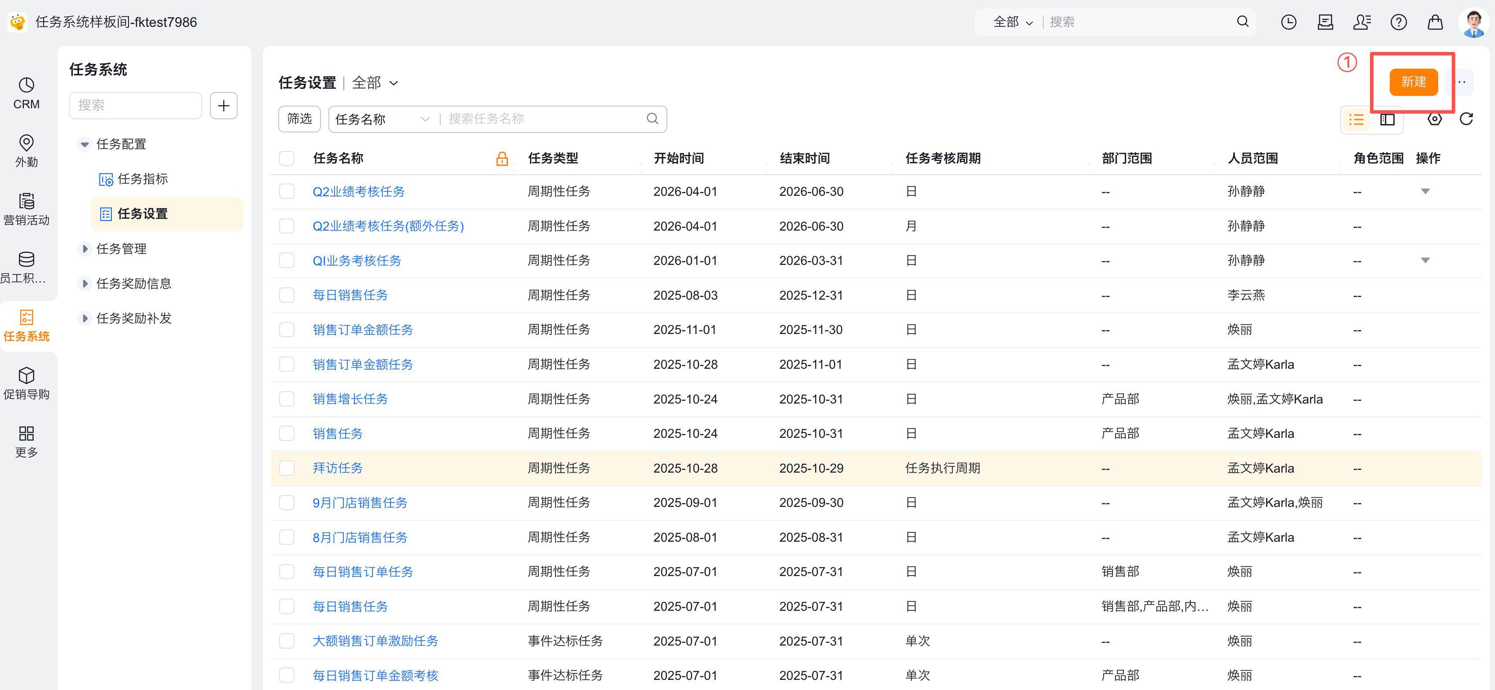1495x690 pixels.
Task: Open the 每日销售订单任务 link
Action: pyautogui.click(x=363, y=572)
